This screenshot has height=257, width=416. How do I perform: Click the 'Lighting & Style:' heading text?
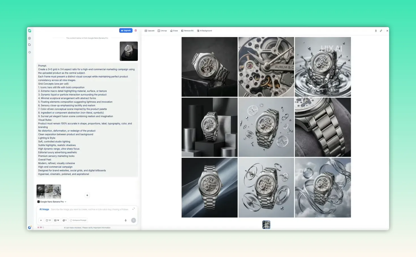click(x=47, y=138)
